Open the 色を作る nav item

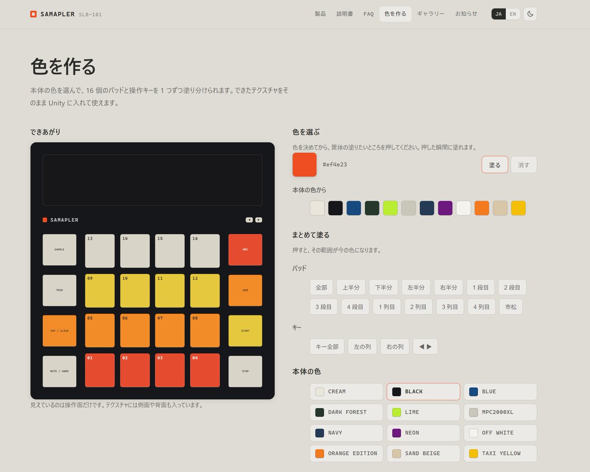tap(395, 14)
